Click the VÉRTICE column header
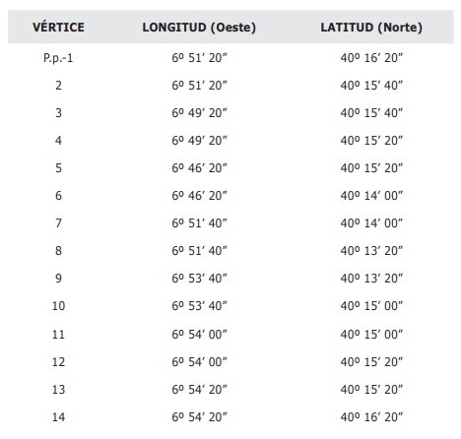Screen dimensions: 461x439 (x=58, y=27)
